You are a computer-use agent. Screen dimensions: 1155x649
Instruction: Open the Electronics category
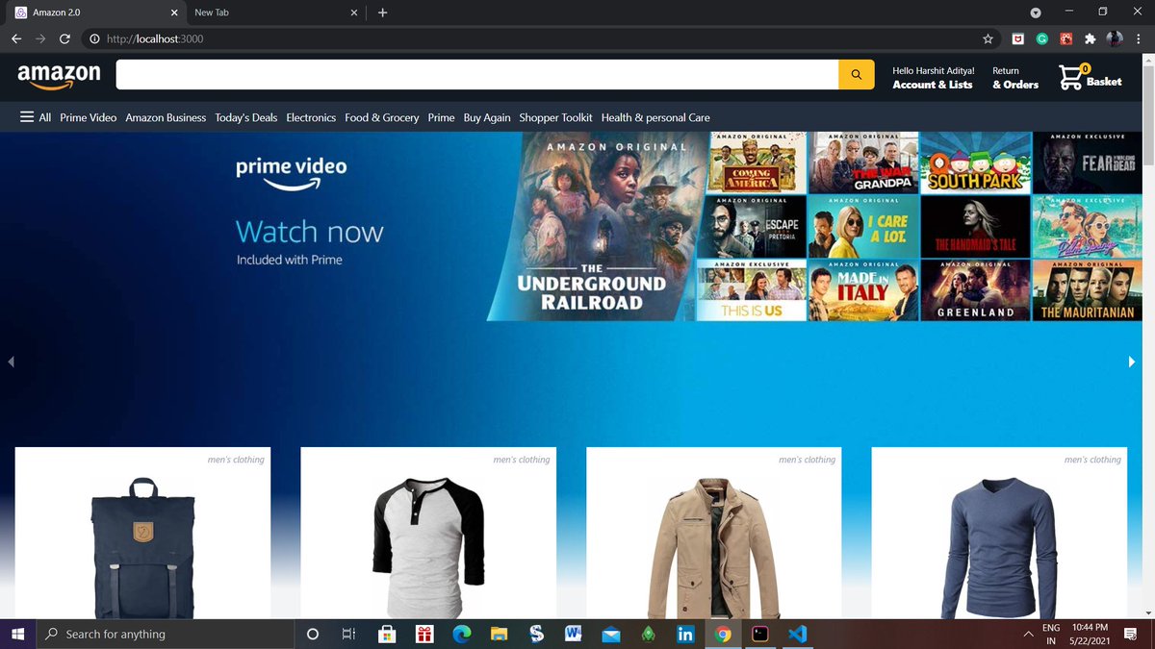pyautogui.click(x=311, y=116)
